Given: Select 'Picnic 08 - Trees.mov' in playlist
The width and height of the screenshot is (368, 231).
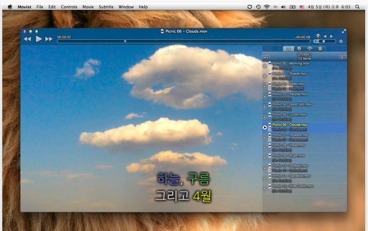Looking at the screenshot, I should pyautogui.click(x=288, y=145).
